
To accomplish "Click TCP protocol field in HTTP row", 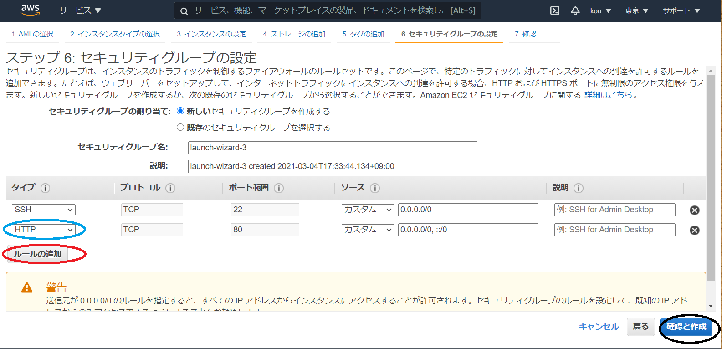I will point(152,230).
